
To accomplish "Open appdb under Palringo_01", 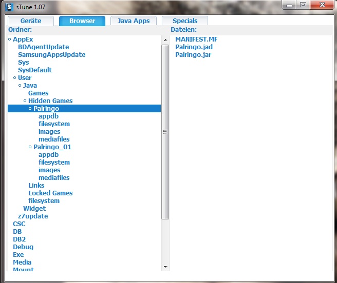I will [49, 155].
